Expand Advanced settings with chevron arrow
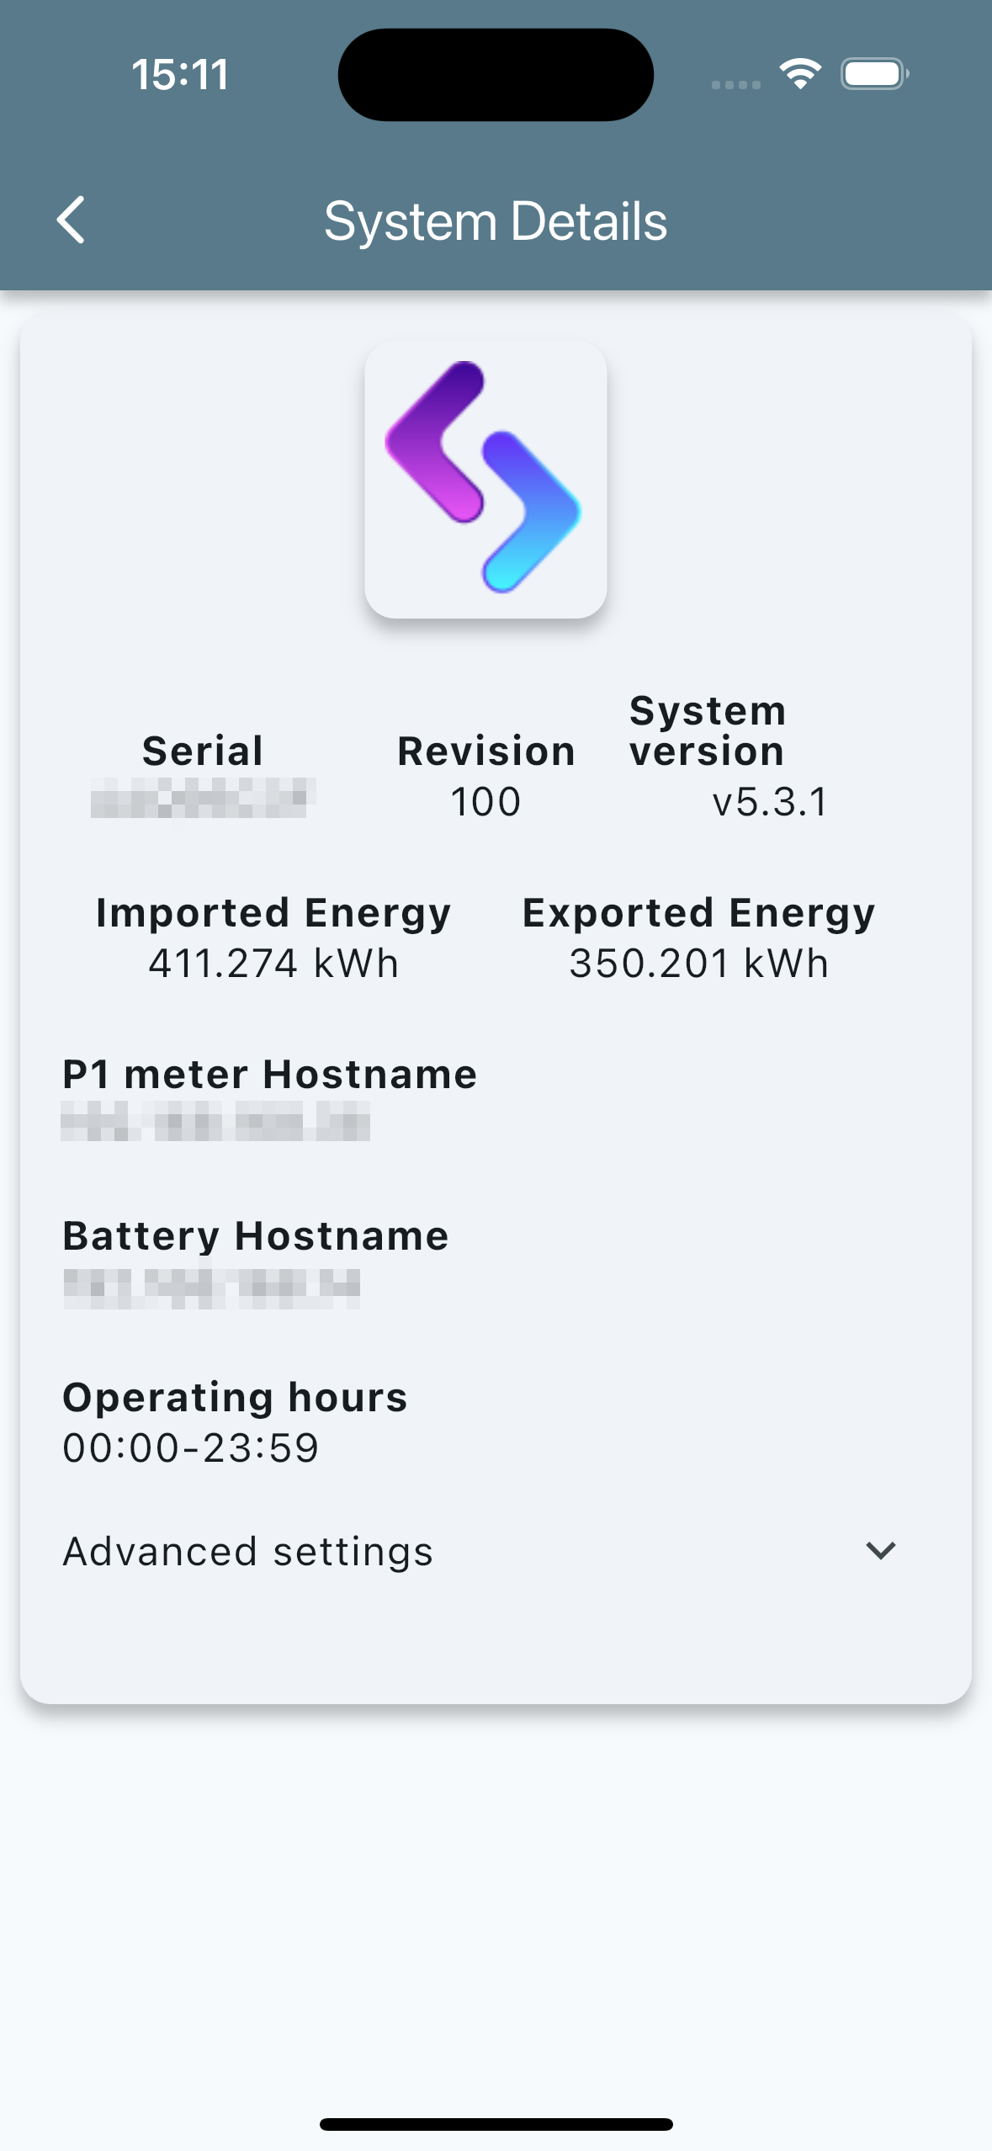The height and width of the screenshot is (2151, 992). pos(880,1550)
